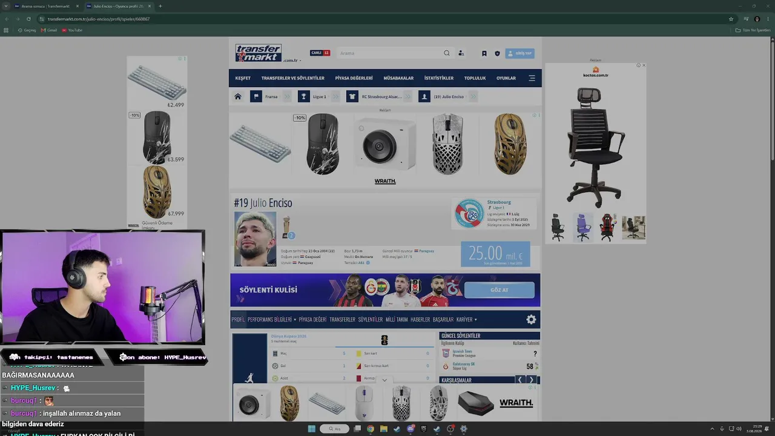Image resolution: width=775 pixels, height=436 pixels.
Task: Click the player icon beside Julio Enciso breadcrumb
Action: point(424,97)
